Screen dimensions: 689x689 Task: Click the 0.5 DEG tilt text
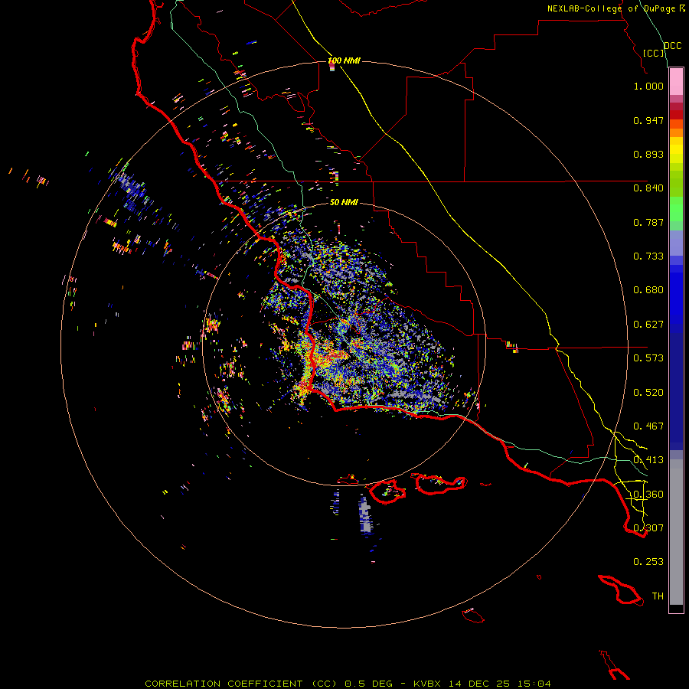[x=368, y=684]
